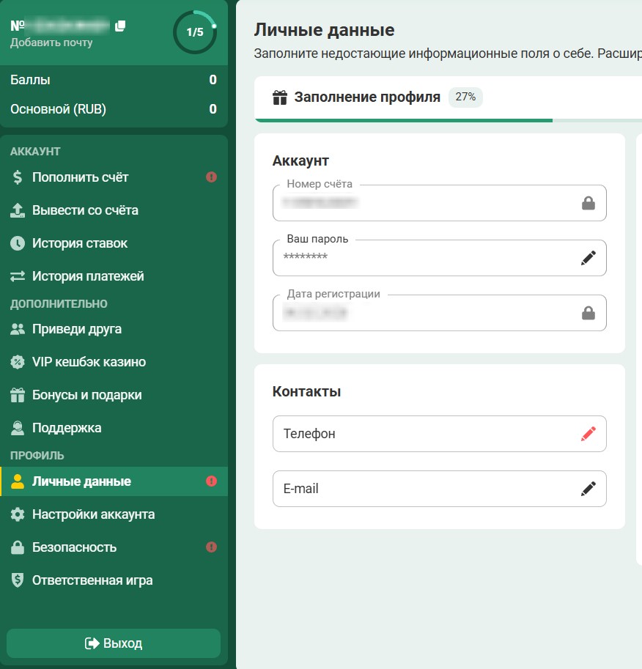
Task: Open Вывести со счёта menu item
Action: (85, 210)
